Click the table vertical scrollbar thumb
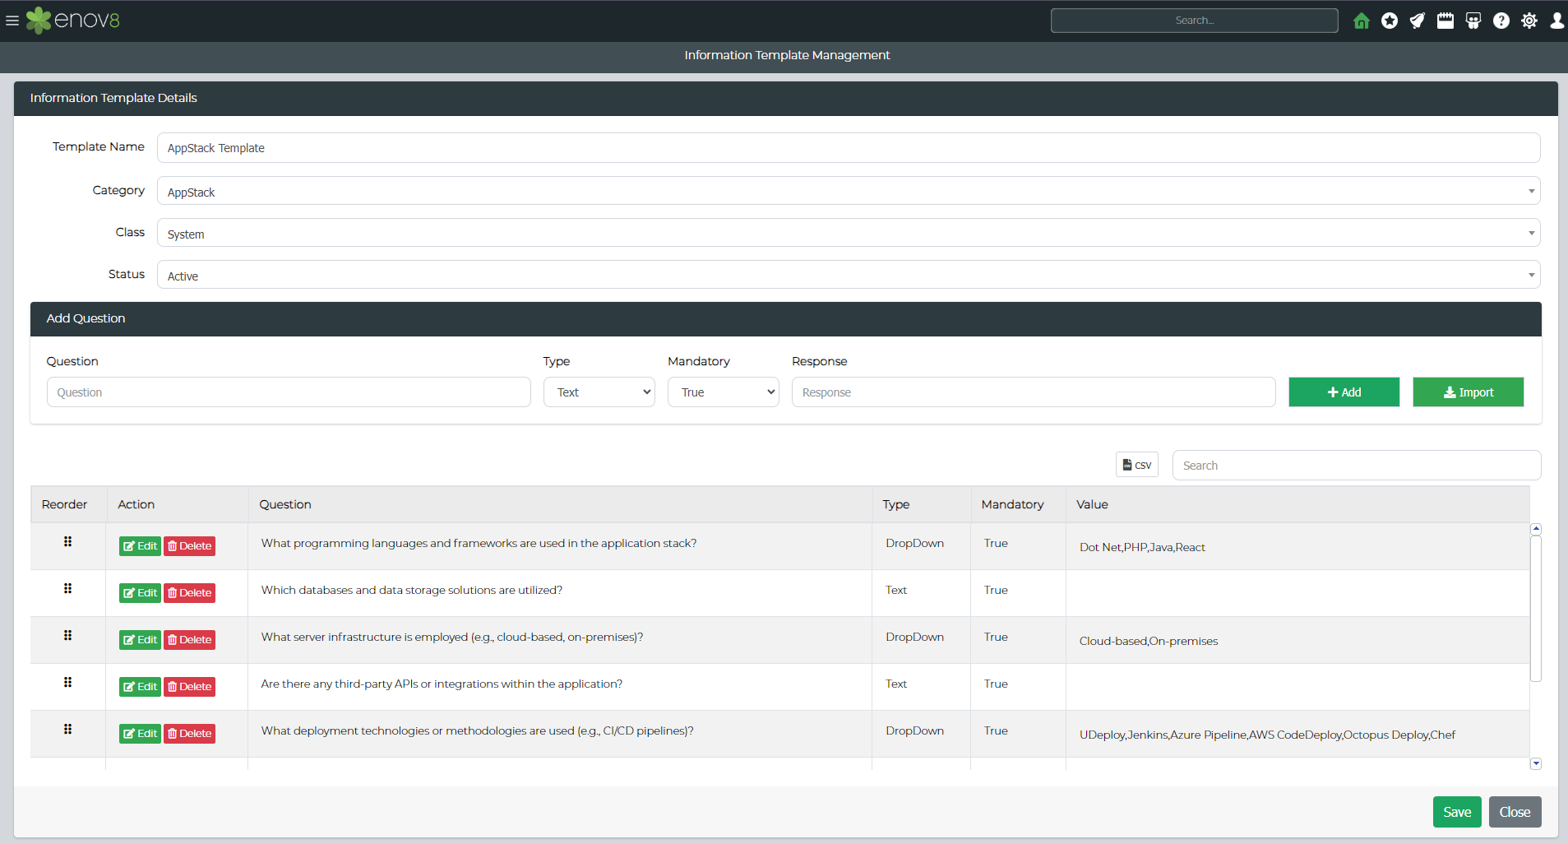The image size is (1568, 844). tap(1535, 609)
